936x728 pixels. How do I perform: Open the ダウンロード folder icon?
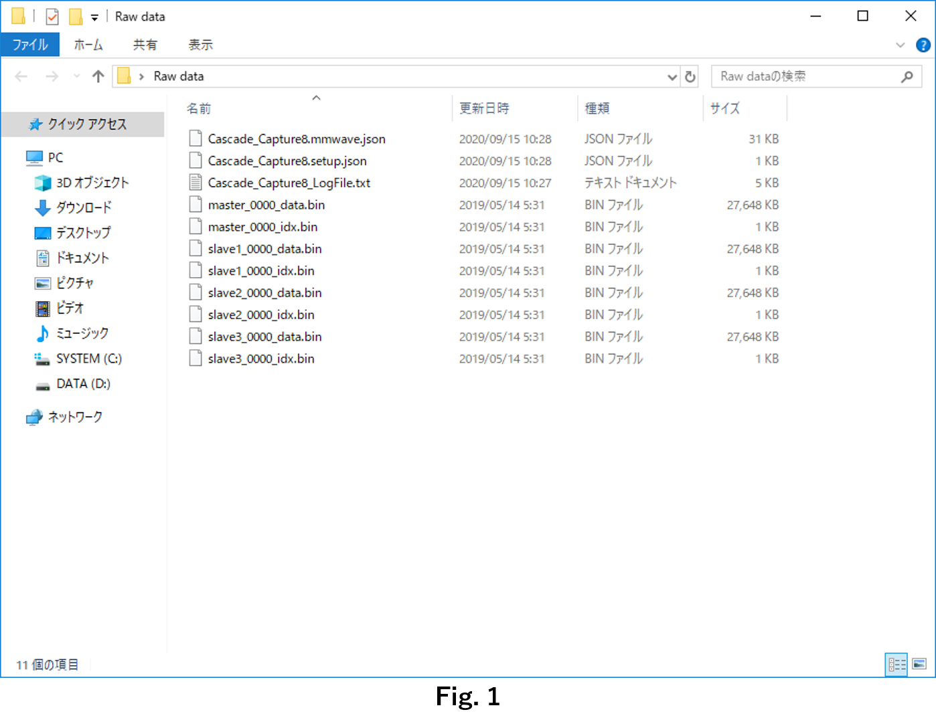pyautogui.click(x=43, y=208)
